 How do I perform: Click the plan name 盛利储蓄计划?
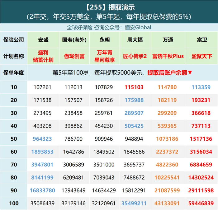pos(43,56)
